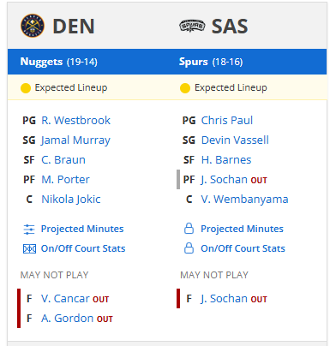The width and height of the screenshot is (330, 346).
Task: Click the Spurs Projected Minutes lock icon
Action: coord(189,229)
